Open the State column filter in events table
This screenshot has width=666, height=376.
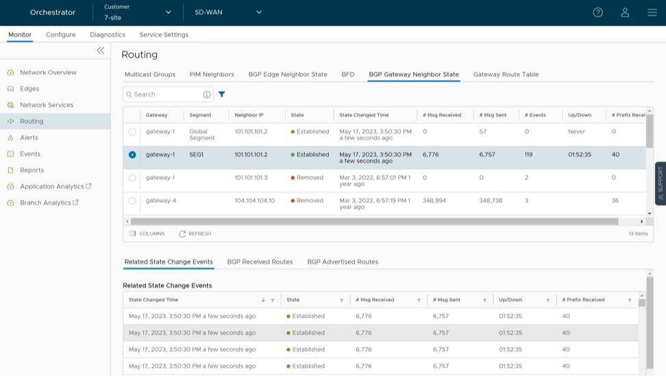point(341,300)
